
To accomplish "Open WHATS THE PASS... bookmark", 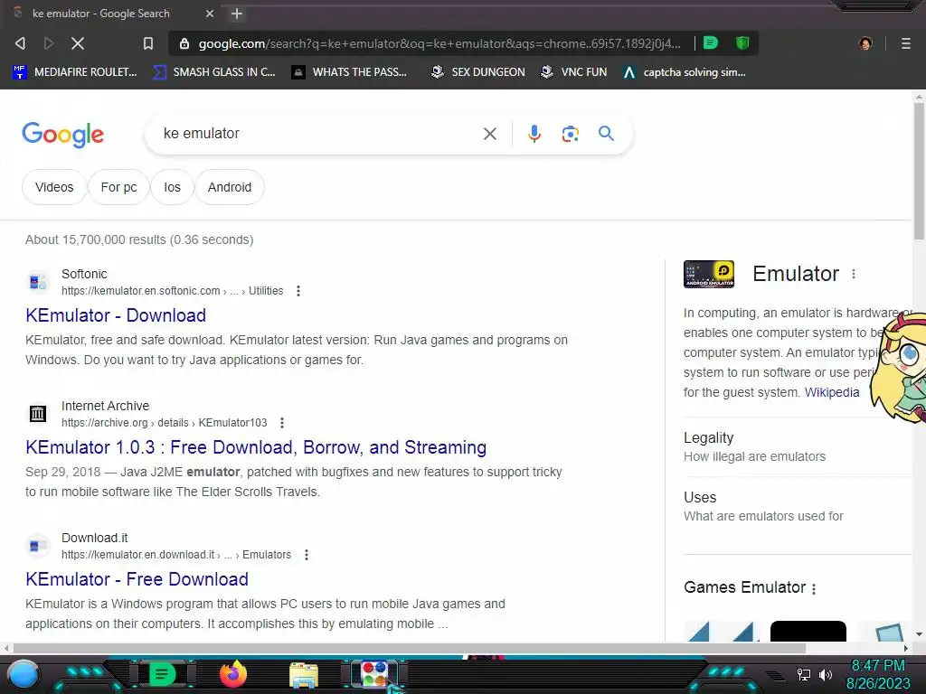I will 349,72.
